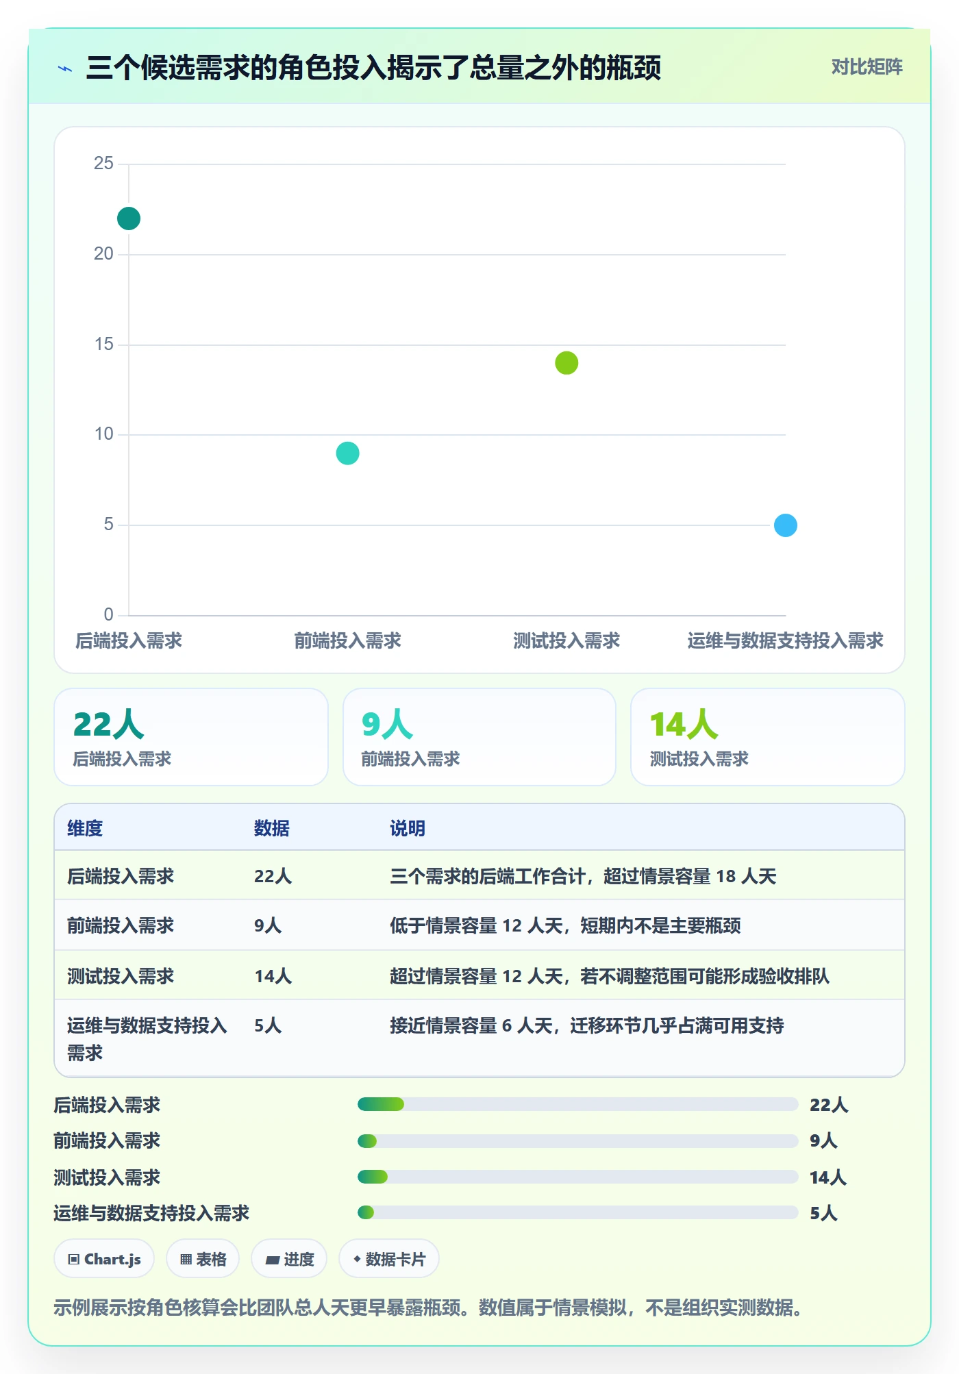The width and height of the screenshot is (959, 1374).
Task: Click the Chart.js tag chip
Action: click(x=104, y=1259)
